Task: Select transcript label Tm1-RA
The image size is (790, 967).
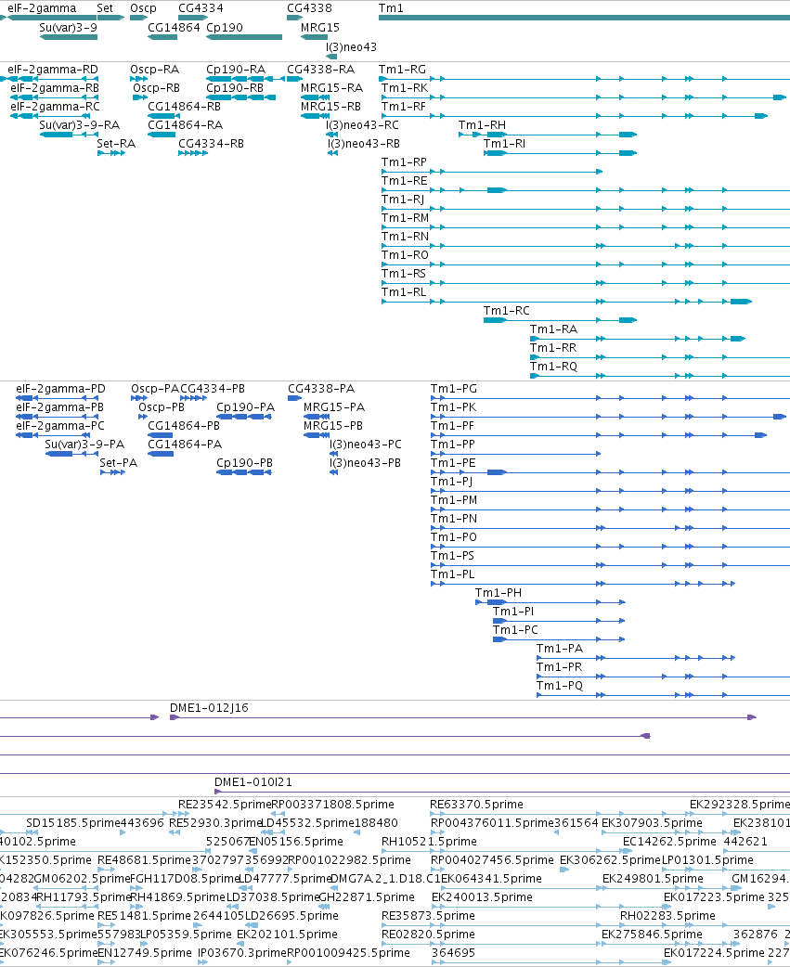Action: coord(554,329)
